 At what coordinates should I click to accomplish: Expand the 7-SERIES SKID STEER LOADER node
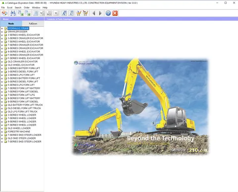click(x=2, y=135)
